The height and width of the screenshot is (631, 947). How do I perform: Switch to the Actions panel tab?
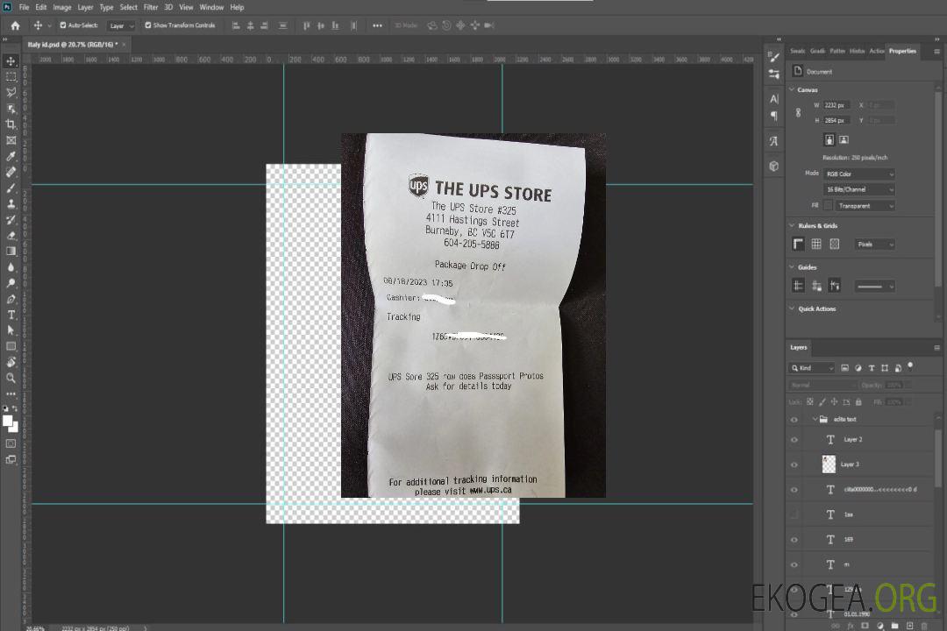(x=876, y=52)
